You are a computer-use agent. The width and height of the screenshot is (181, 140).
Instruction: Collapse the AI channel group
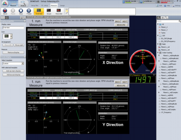158,24
